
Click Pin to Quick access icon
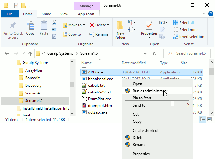(13, 25)
